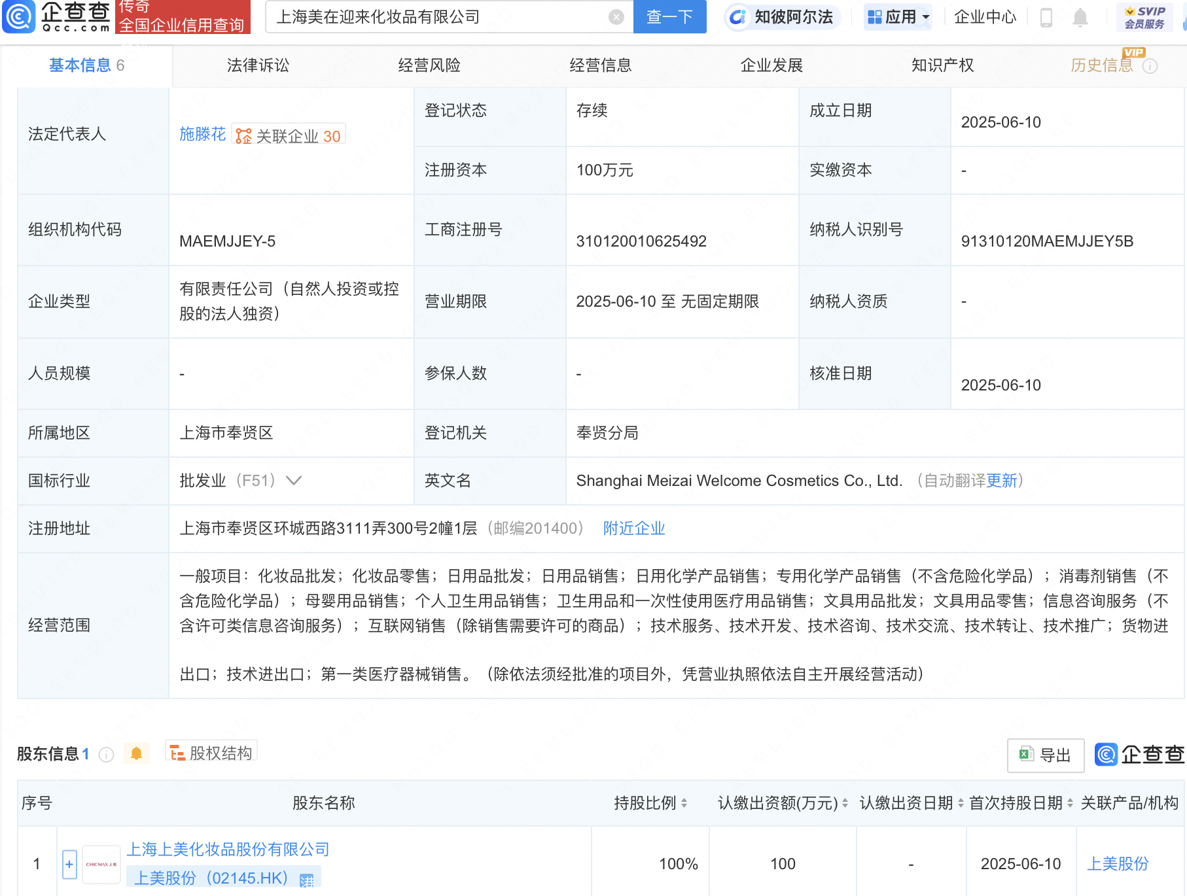The height and width of the screenshot is (896, 1187).
Task: Click the info icon beside 历史信息
Action: click(1150, 66)
